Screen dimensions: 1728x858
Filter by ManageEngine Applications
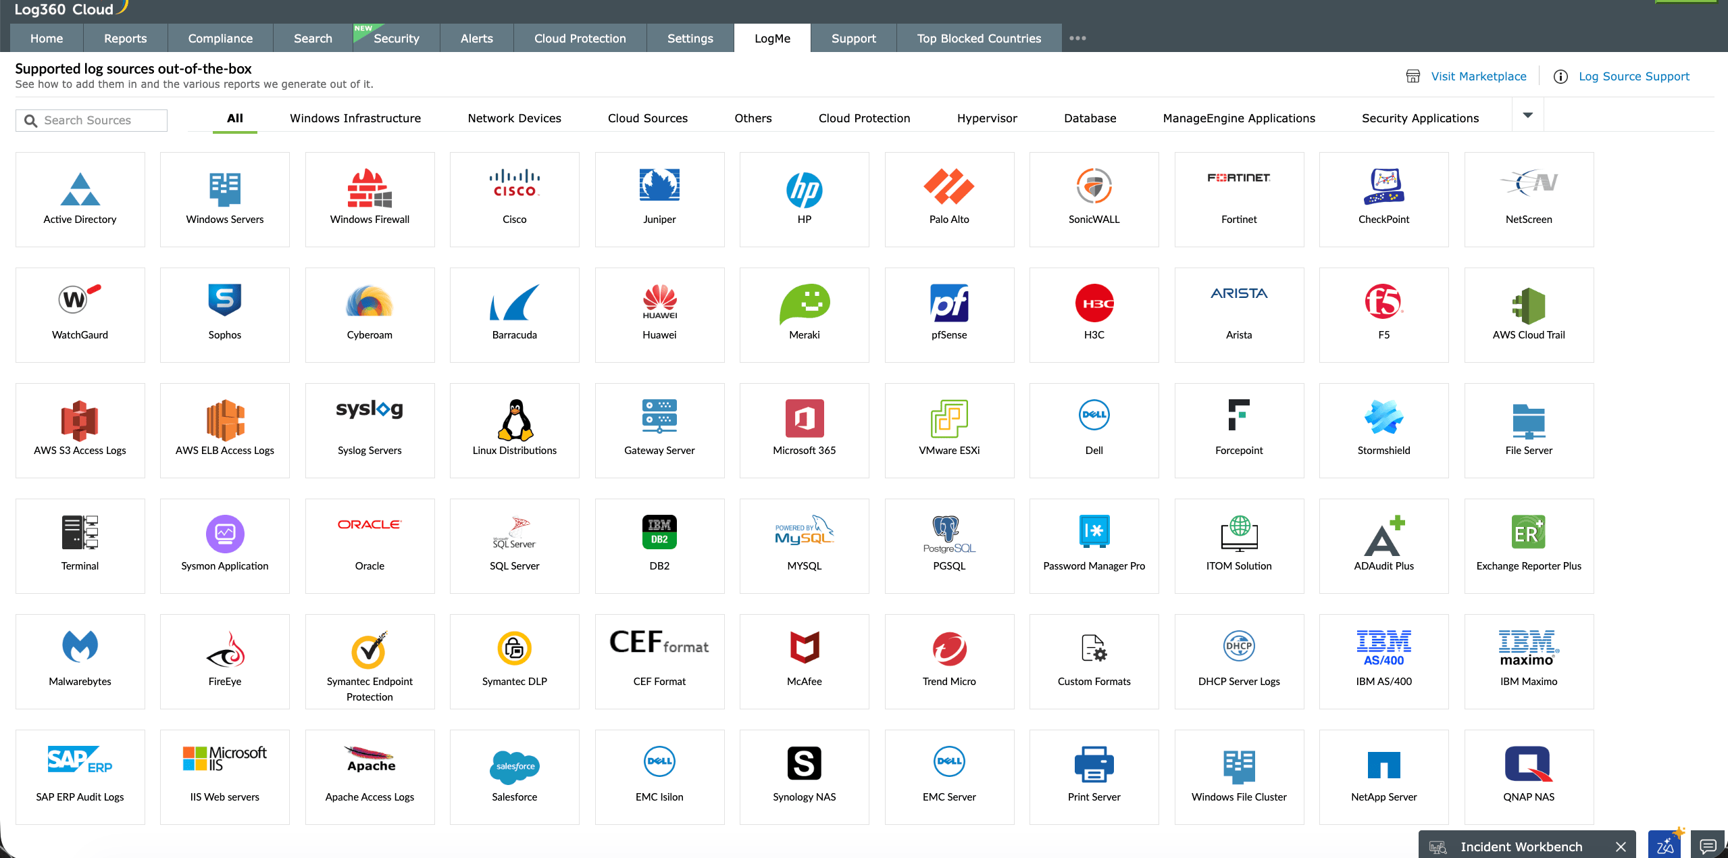pos(1239,118)
